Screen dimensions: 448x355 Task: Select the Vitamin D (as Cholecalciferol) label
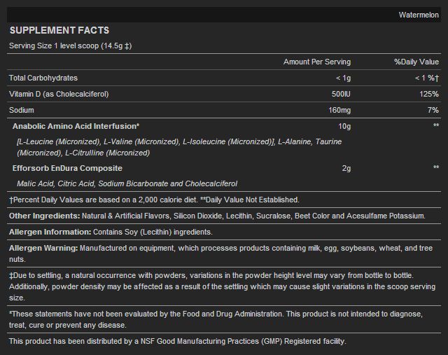59,94
